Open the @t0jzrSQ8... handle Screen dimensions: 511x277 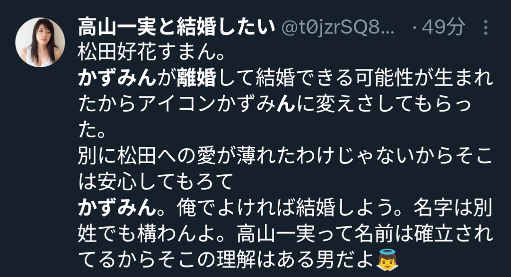(x=338, y=27)
